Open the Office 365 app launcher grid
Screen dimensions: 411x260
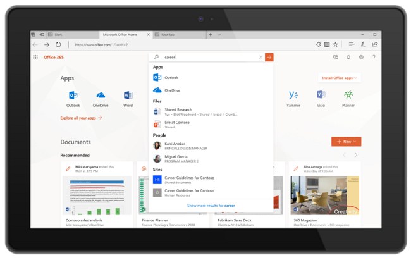tap(35, 57)
